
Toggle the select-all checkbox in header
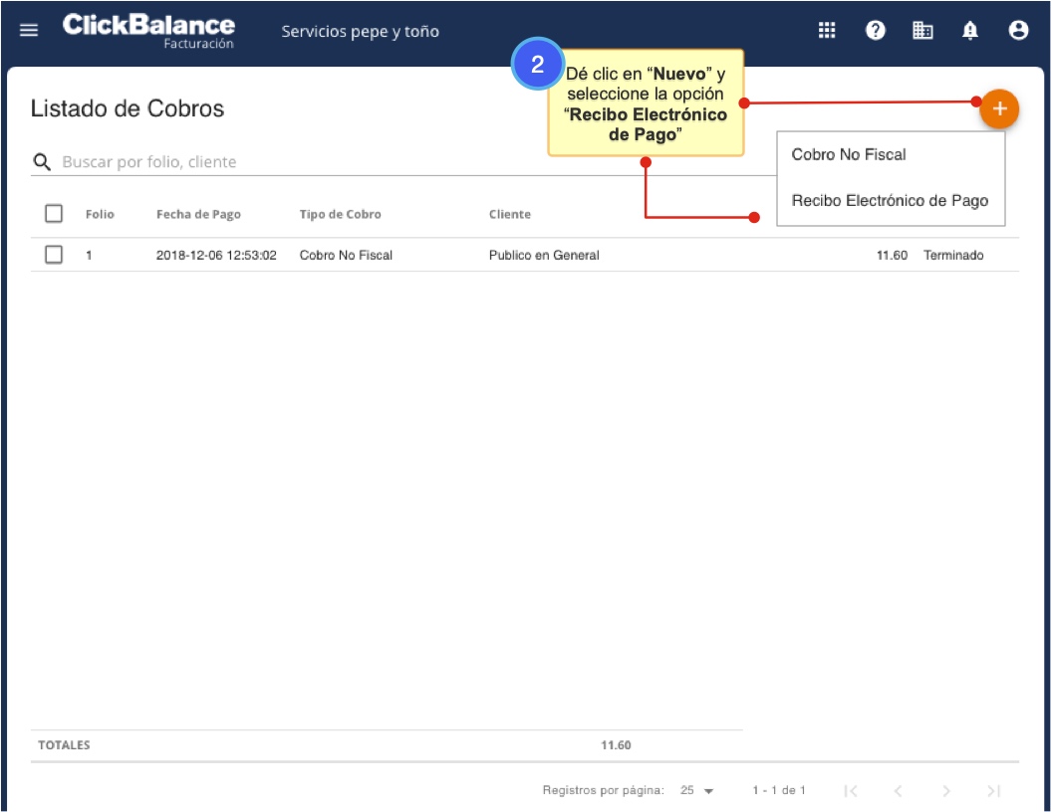54,213
